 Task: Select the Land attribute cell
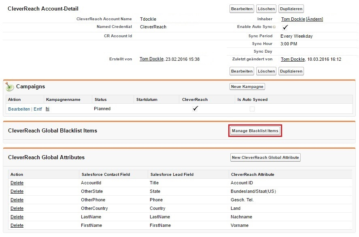[x=236, y=208]
